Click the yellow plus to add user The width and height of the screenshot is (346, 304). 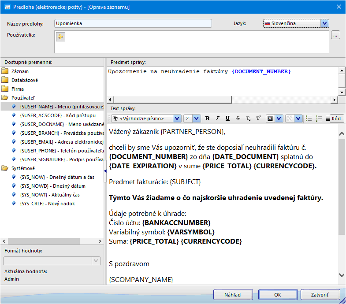(61, 37)
